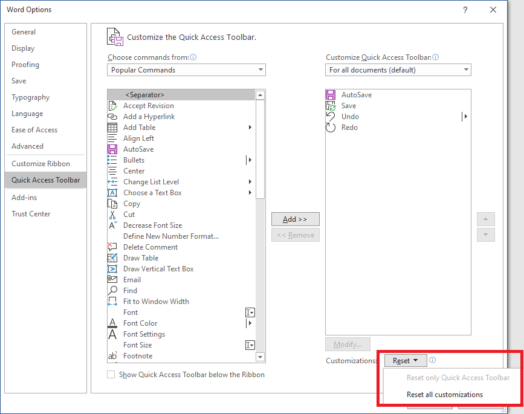Open the Reset customizations dropdown
524x414 pixels.
pos(406,361)
